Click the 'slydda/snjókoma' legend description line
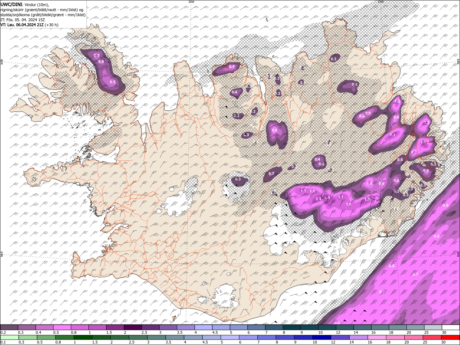The image size is (460, 345). point(43,14)
